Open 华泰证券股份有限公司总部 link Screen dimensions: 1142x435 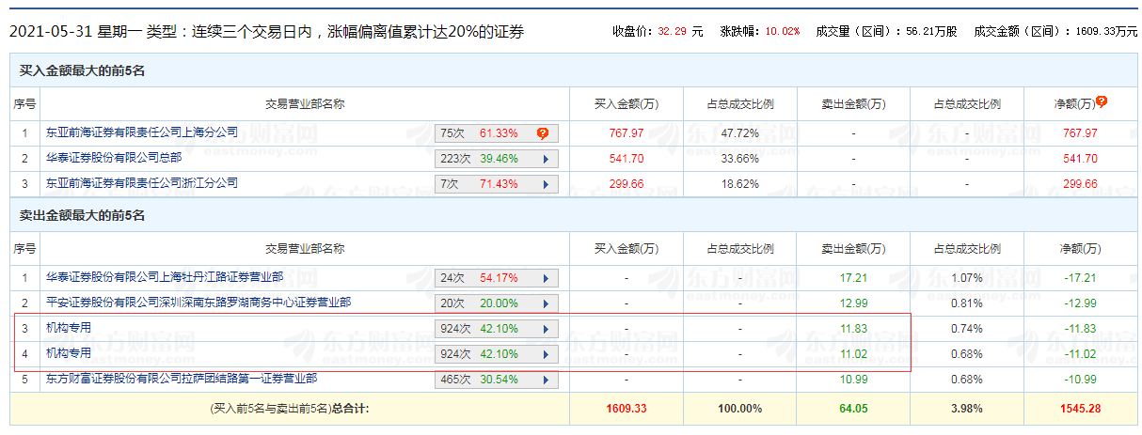click(x=114, y=158)
